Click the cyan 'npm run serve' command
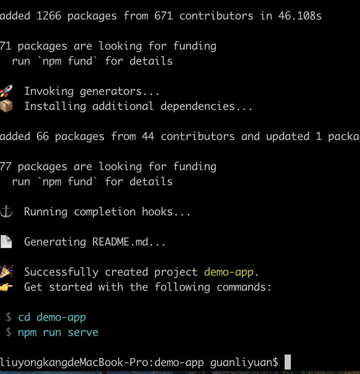Viewport: 360px width, 374px height. coord(58,332)
